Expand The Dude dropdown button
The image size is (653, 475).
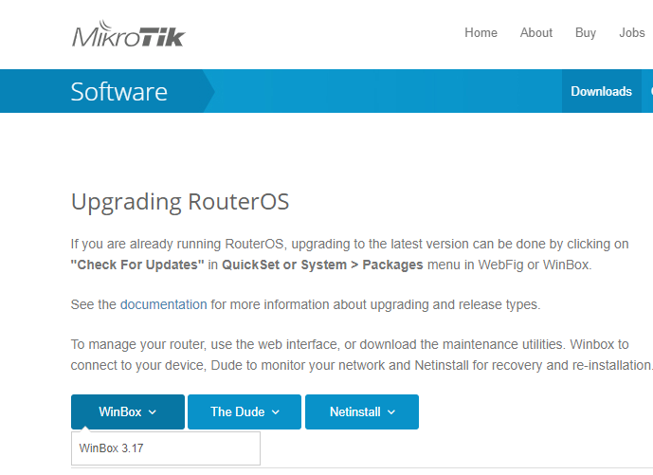tap(245, 412)
